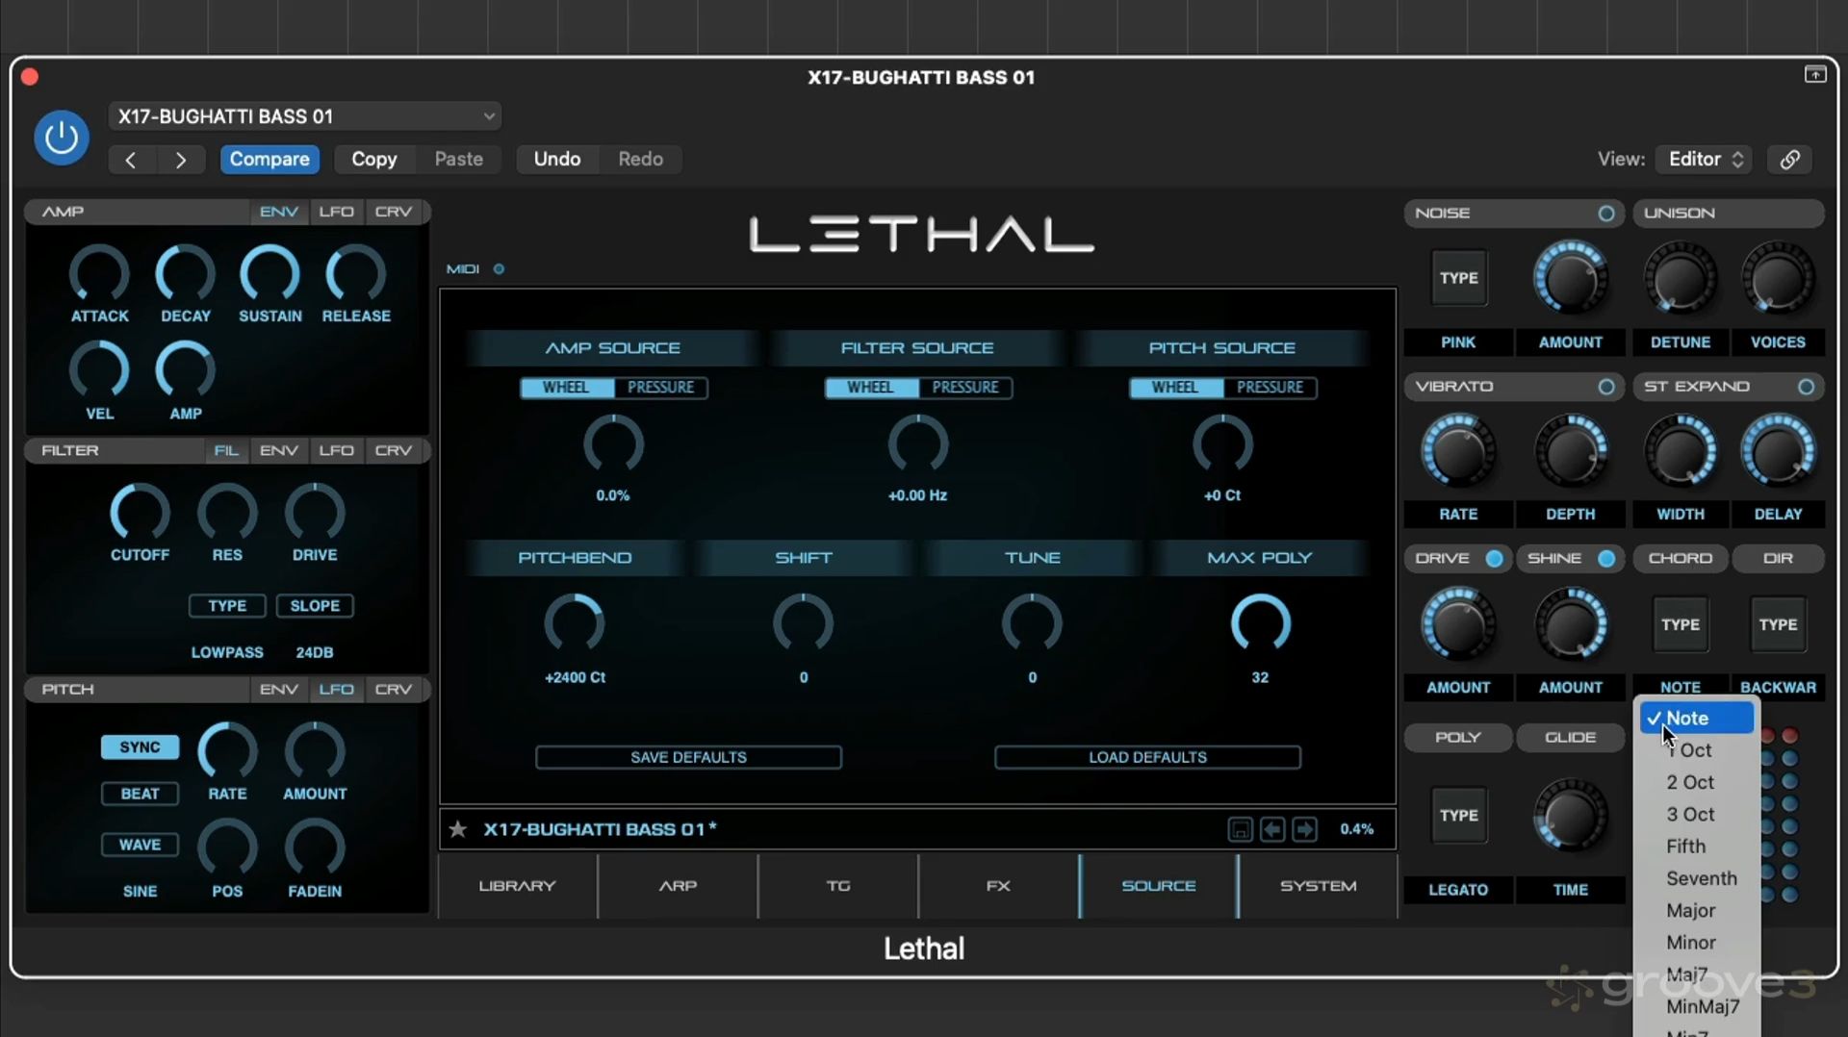Switch to the ARP tab

click(679, 886)
